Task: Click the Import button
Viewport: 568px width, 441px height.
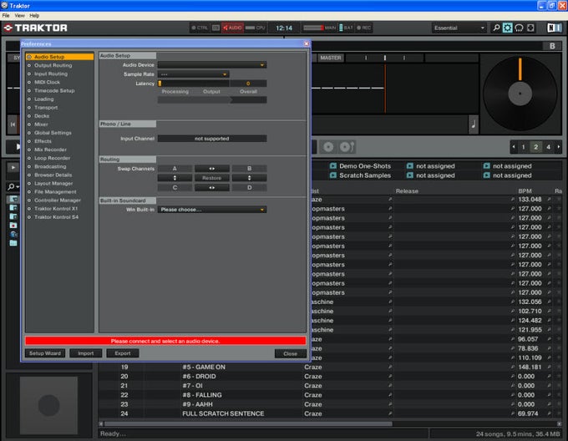Action: tap(86, 353)
